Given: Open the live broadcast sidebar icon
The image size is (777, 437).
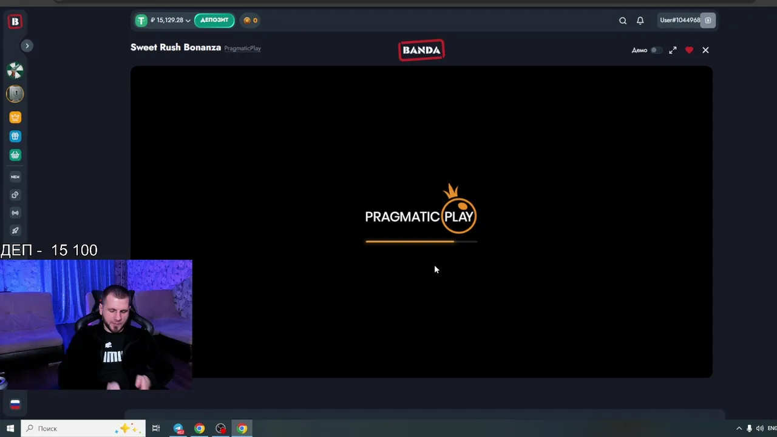Looking at the screenshot, I should tap(15, 213).
